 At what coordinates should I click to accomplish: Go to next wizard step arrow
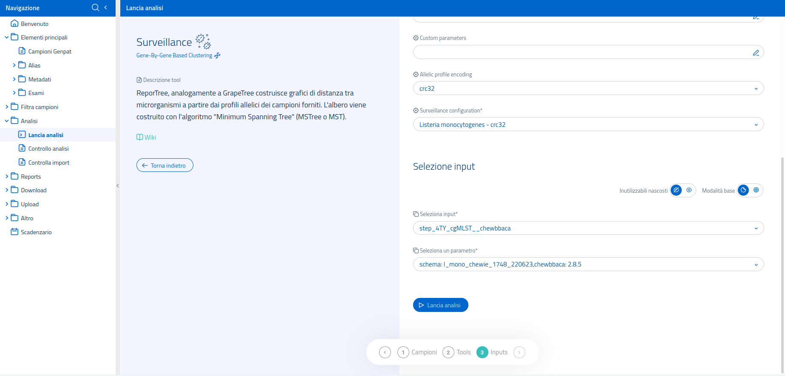(x=519, y=352)
